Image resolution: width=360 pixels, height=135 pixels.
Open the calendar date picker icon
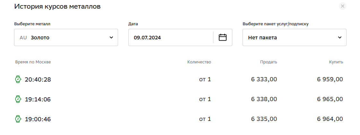click(x=223, y=37)
